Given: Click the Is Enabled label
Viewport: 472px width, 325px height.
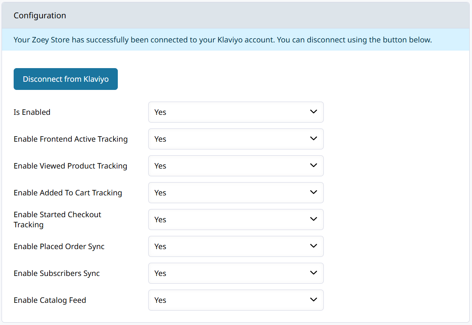Looking at the screenshot, I should [32, 112].
